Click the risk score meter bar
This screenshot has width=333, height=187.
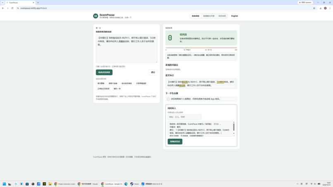[x=201, y=48]
